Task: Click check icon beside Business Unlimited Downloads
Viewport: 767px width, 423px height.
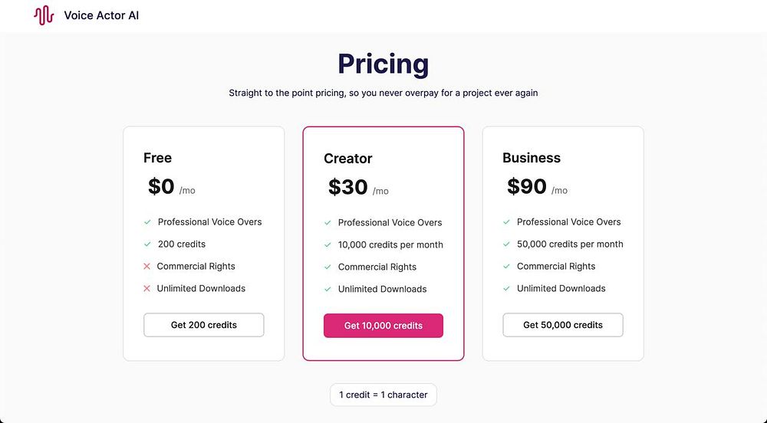Action: point(506,289)
